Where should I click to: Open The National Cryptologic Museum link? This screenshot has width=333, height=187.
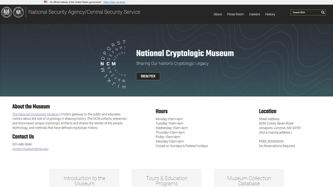36,114
